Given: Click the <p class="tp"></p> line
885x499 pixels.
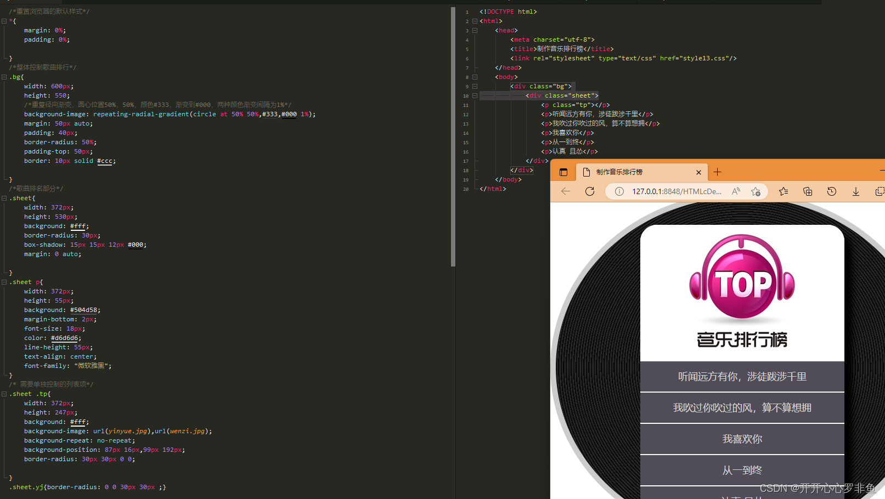Looking at the screenshot, I should tap(576, 105).
